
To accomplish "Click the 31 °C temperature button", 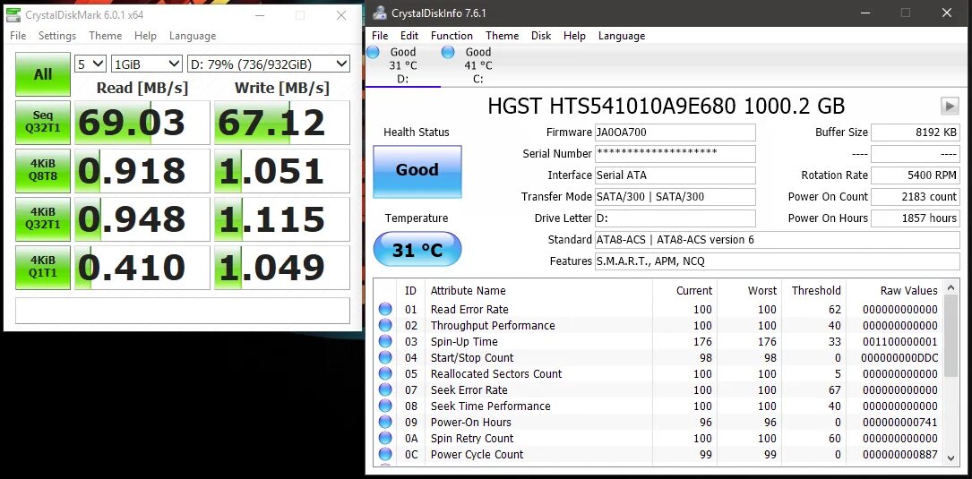I will [417, 249].
